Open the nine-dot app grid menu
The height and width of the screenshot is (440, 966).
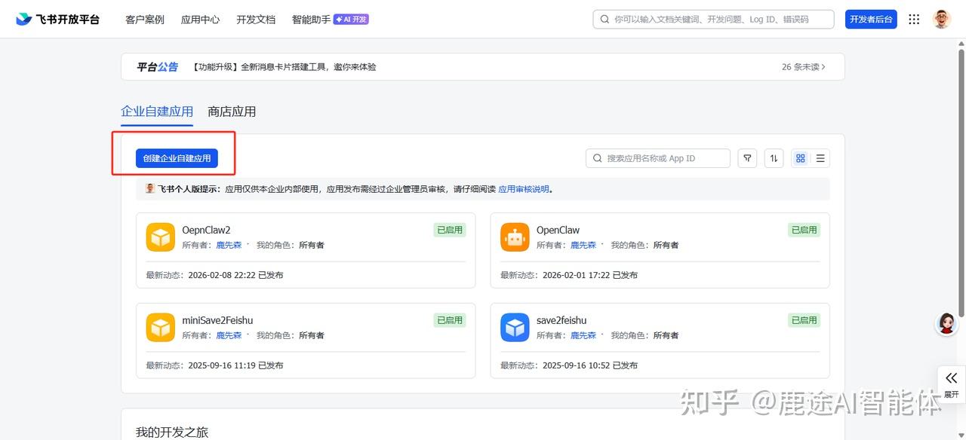914,20
